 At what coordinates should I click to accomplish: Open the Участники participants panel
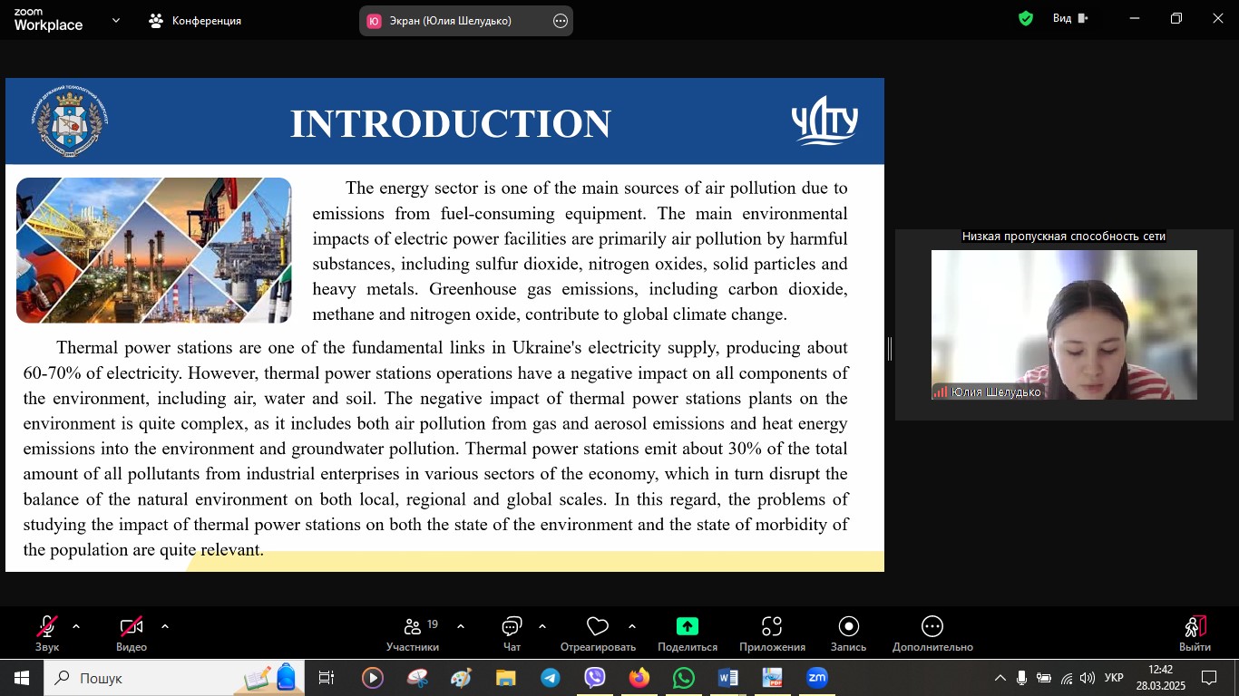point(413,633)
